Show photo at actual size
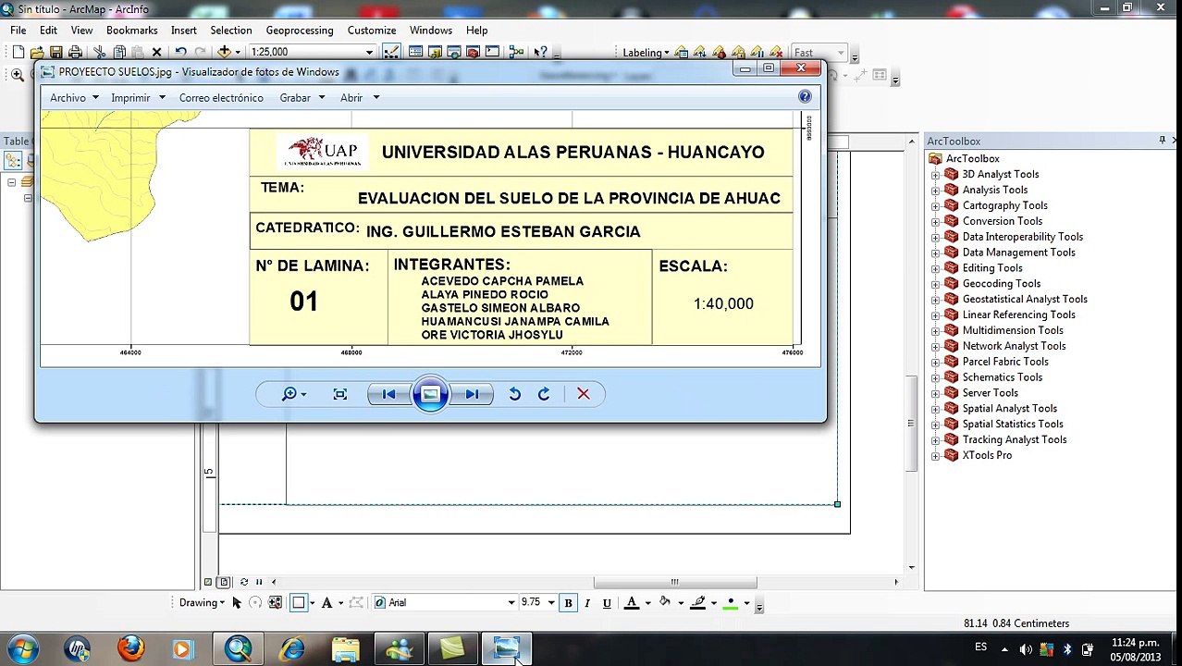The height and width of the screenshot is (666, 1182). pos(340,394)
